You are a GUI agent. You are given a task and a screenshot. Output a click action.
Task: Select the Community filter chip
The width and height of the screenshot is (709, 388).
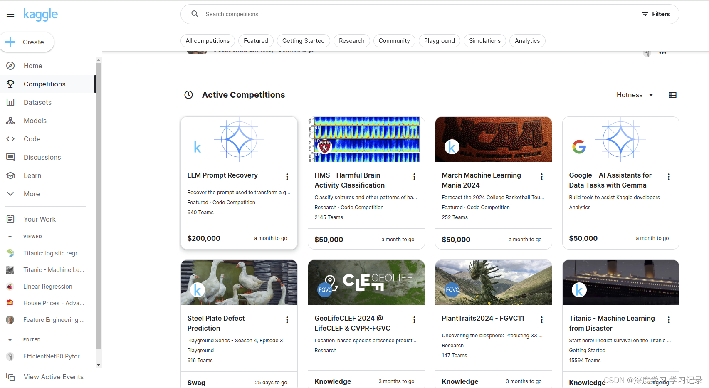pyautogui.click(x=394, y=41)
